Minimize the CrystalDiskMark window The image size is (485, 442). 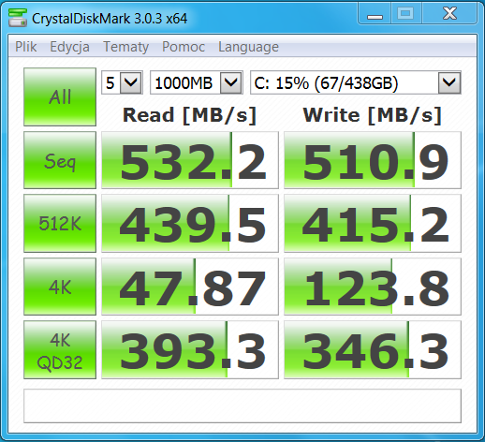(x=375, y=14)
